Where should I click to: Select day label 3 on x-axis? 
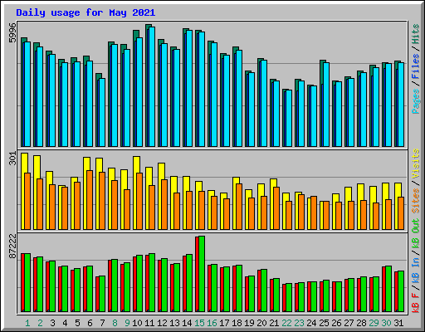(x=52, y=323)
